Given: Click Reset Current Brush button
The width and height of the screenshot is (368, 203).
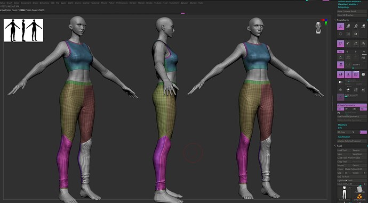Looking at the screenshot, I should point(351,11).
